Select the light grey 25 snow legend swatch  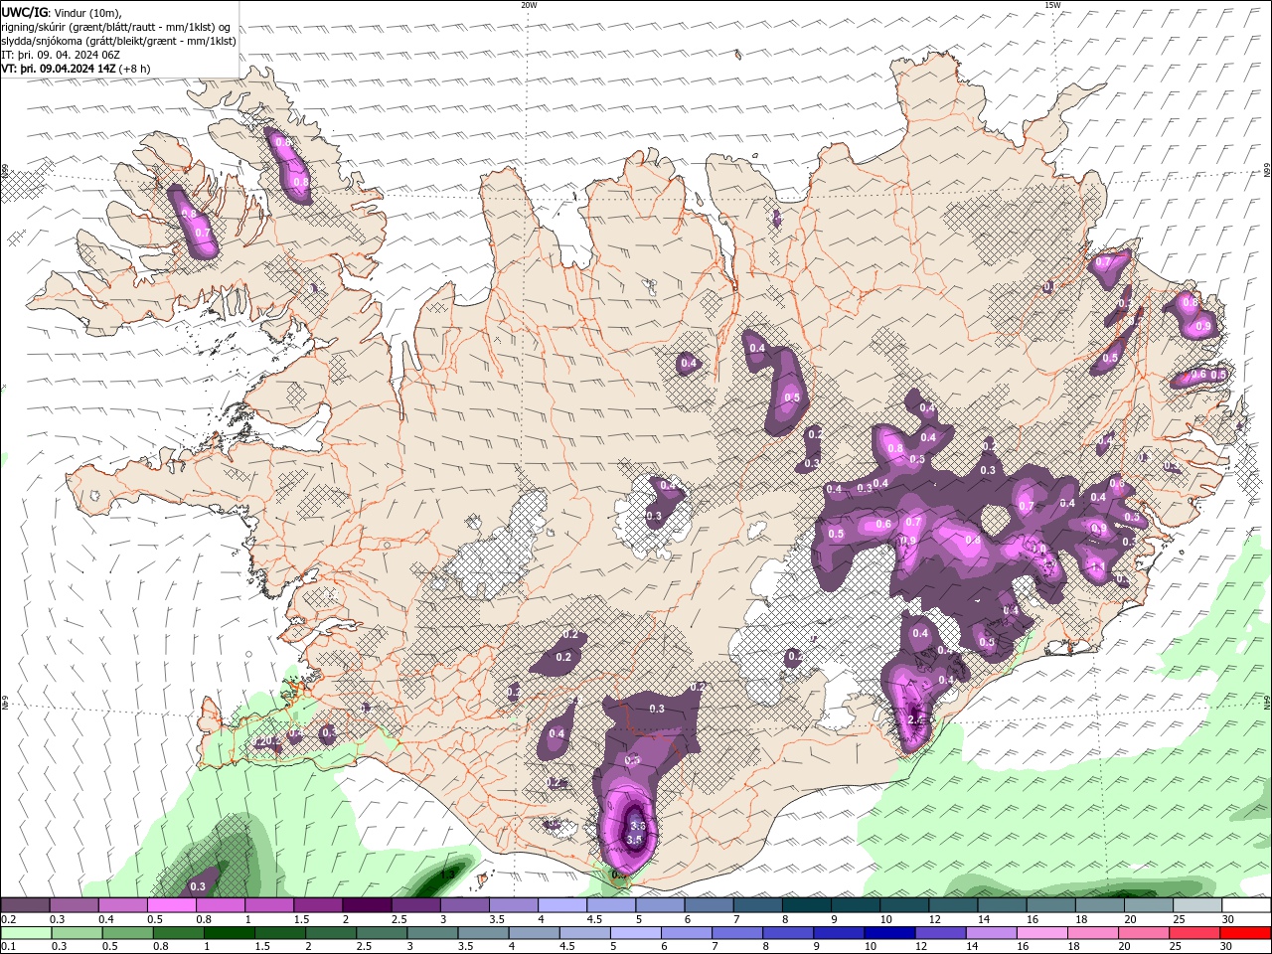[1197, 905]
